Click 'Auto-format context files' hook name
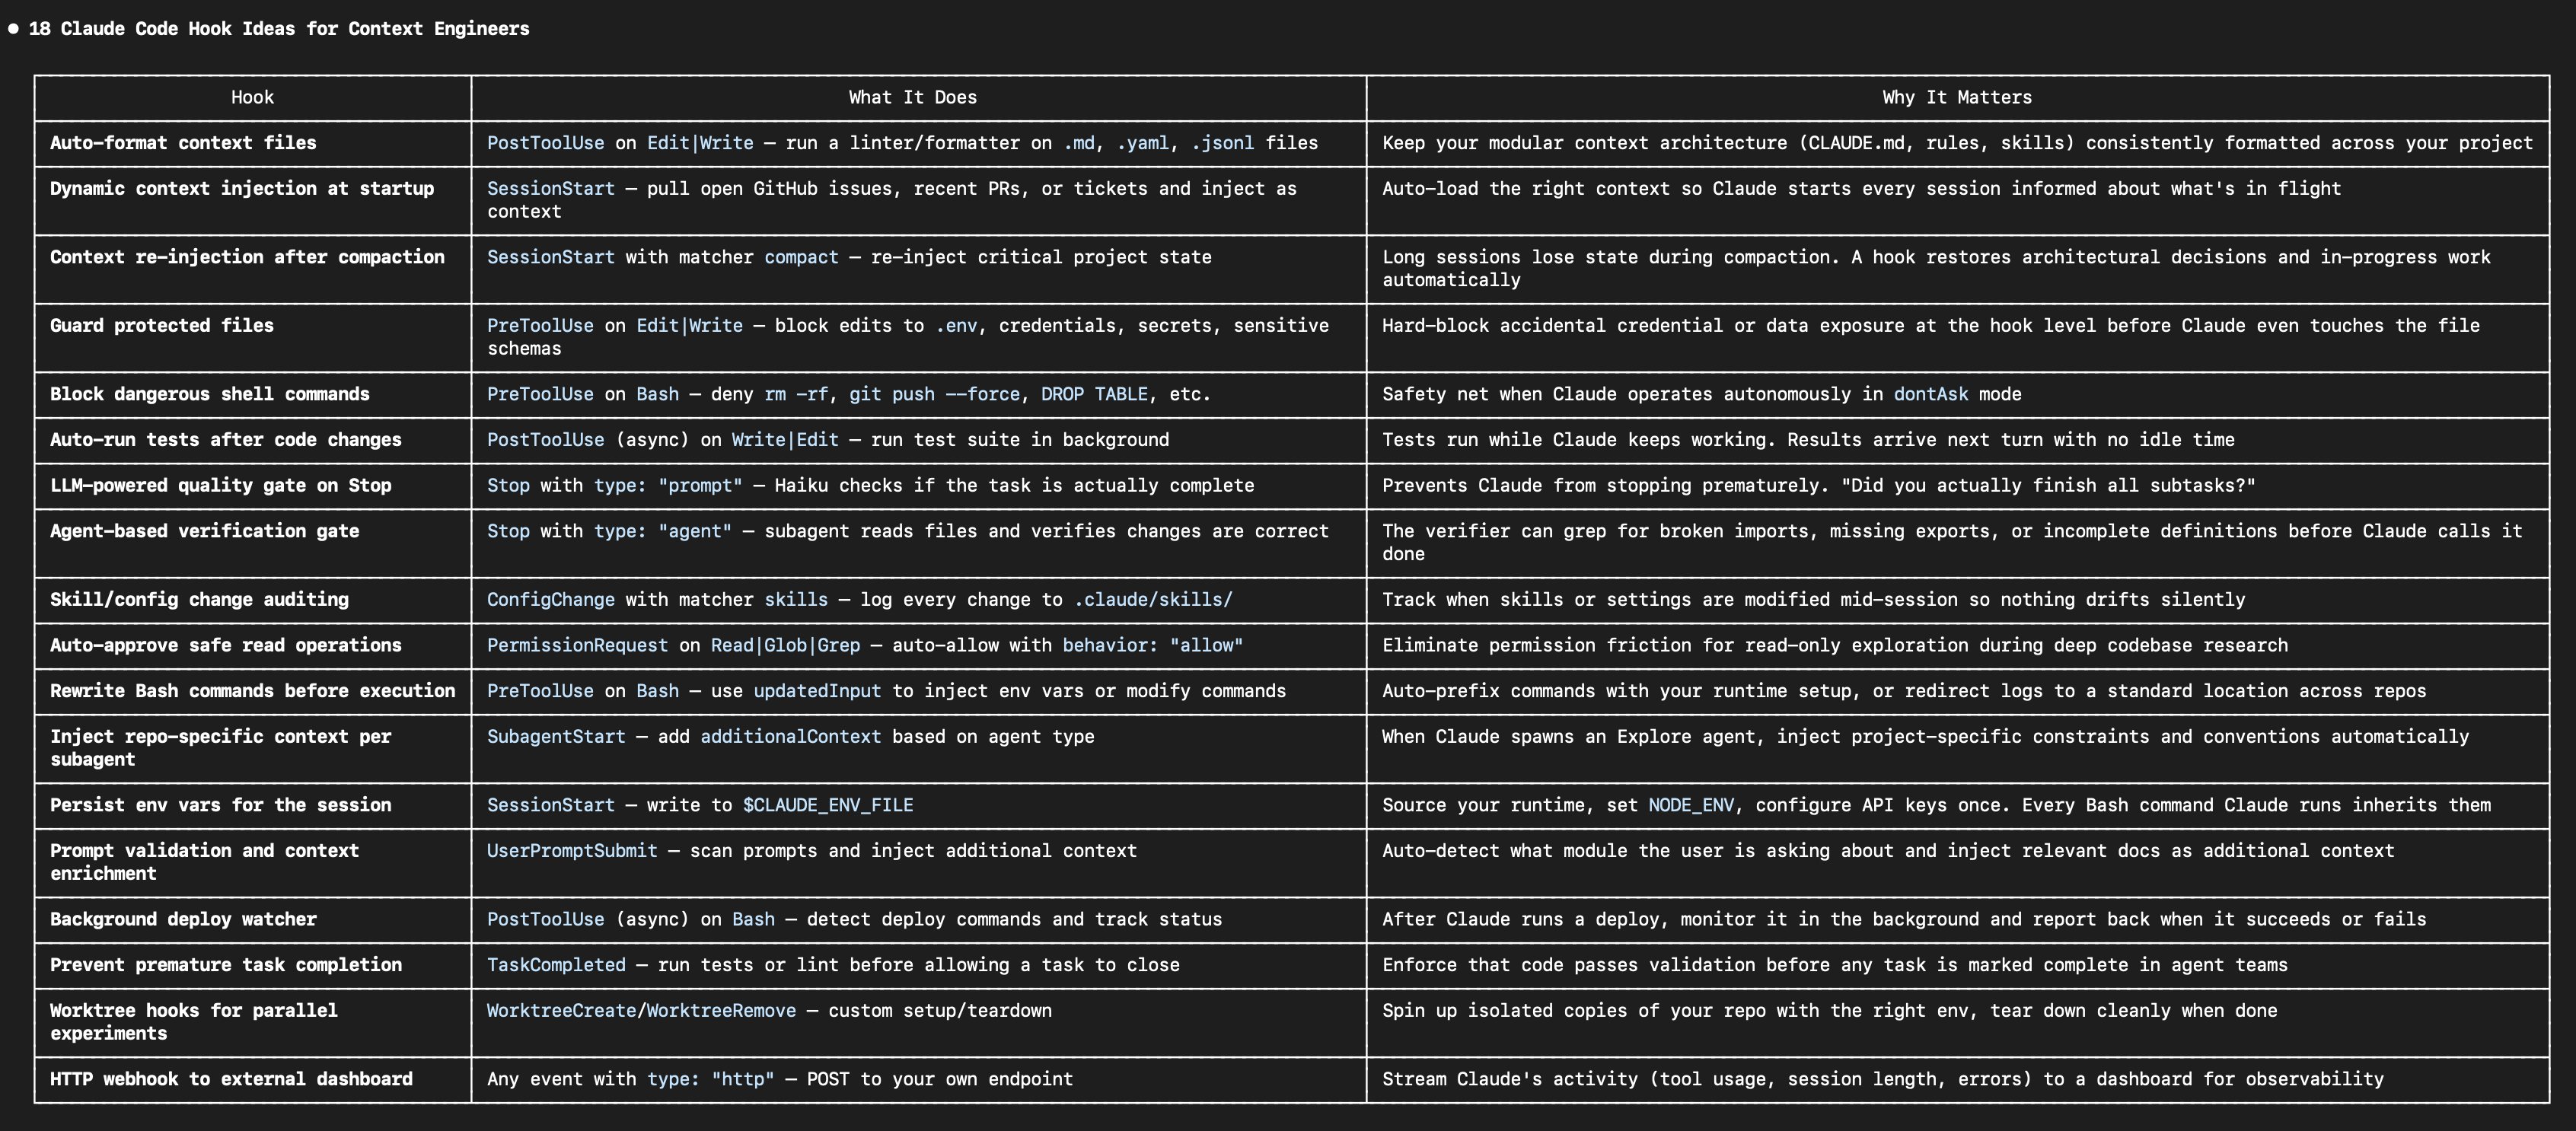Image resolution: width=2576 pixels, height=1131 pixels. (x=183, y=143)
